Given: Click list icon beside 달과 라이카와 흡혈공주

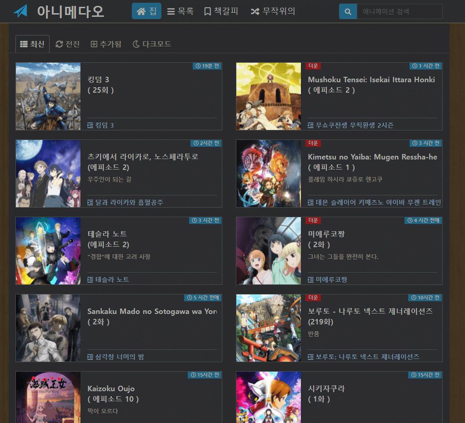Looking at the screenshot, I should point(90,203).
